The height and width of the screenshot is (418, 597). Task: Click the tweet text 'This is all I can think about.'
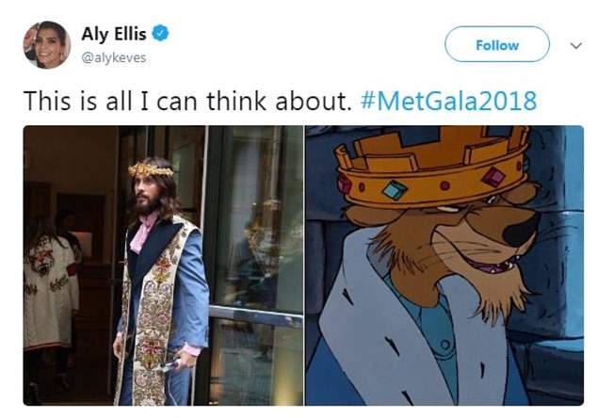188,101
